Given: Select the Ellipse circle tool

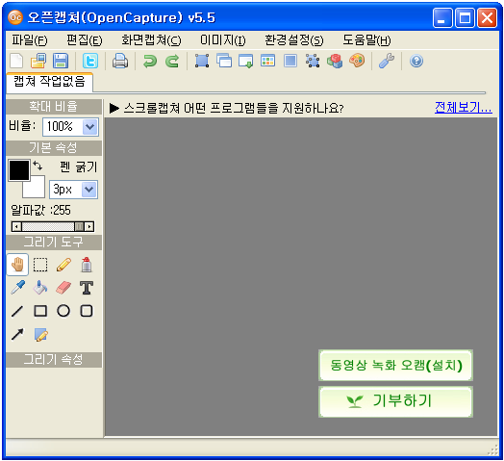Looking at the screenshot, I should click(x=63, y=311).
